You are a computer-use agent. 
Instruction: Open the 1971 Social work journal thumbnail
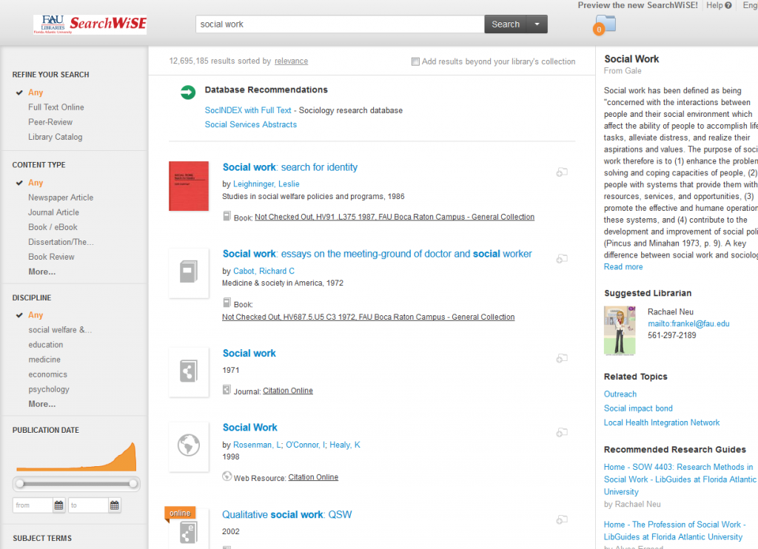point(189,372)
